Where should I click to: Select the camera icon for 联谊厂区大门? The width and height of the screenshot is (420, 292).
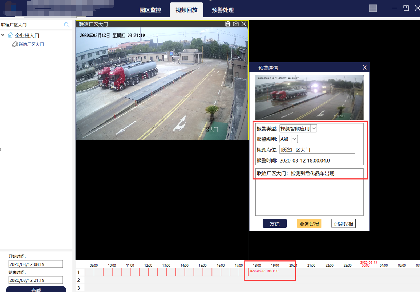[15, 44]
